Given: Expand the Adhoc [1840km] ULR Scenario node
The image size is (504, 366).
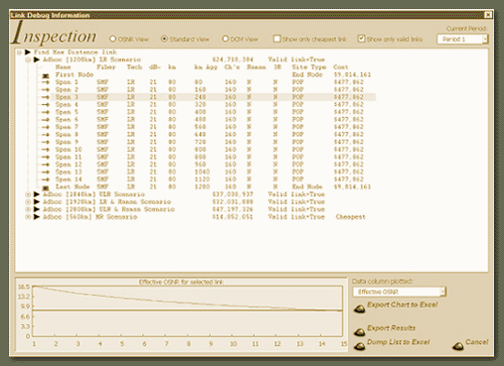Looking at the screenshot, I should pyautogui.click(x=28, y=194).
